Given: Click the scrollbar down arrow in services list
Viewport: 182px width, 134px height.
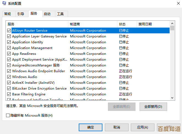Looking at the screenshot, I should 172,98.
